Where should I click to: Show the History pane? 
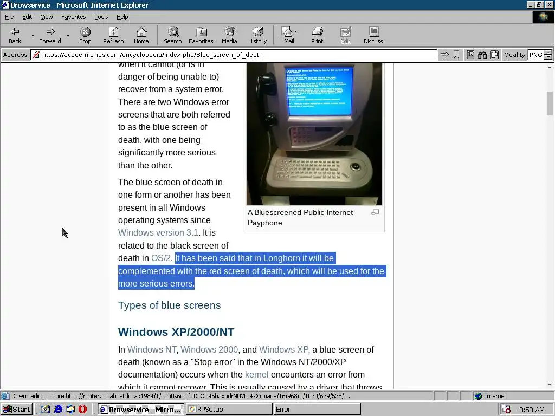coord(257,35)
